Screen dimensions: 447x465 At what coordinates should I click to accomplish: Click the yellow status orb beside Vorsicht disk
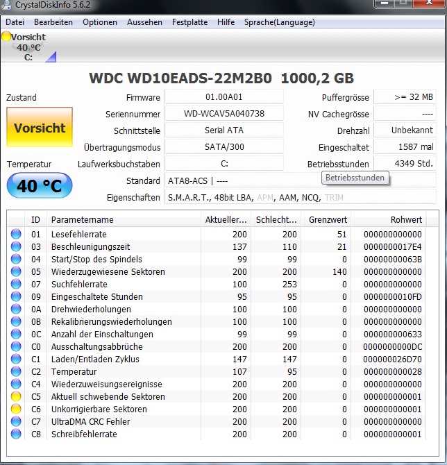(x=6, y=37)
